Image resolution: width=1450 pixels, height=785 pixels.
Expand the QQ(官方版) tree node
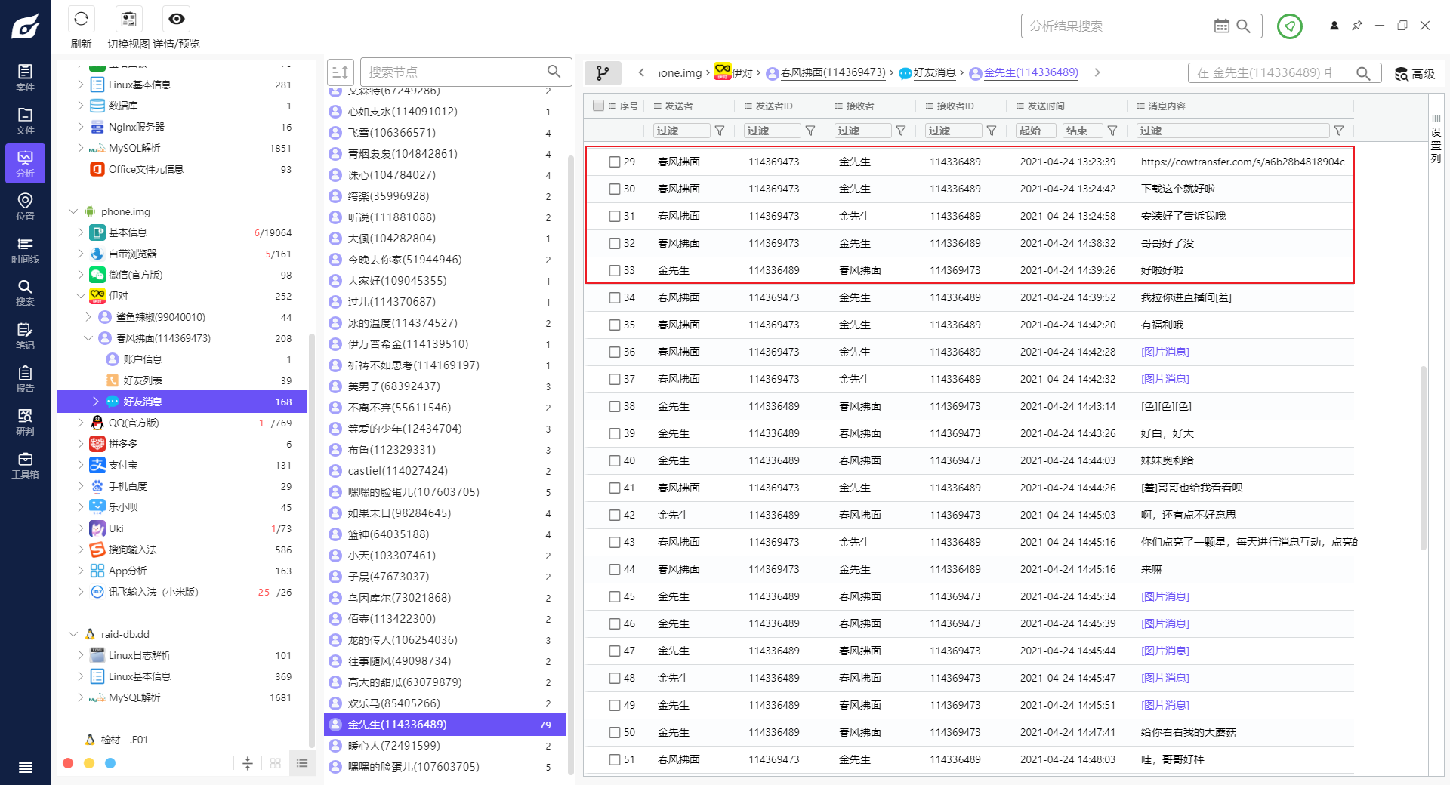(x=81, y=423)
